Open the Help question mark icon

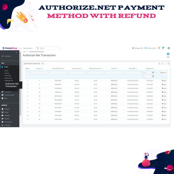coord(168,54)
